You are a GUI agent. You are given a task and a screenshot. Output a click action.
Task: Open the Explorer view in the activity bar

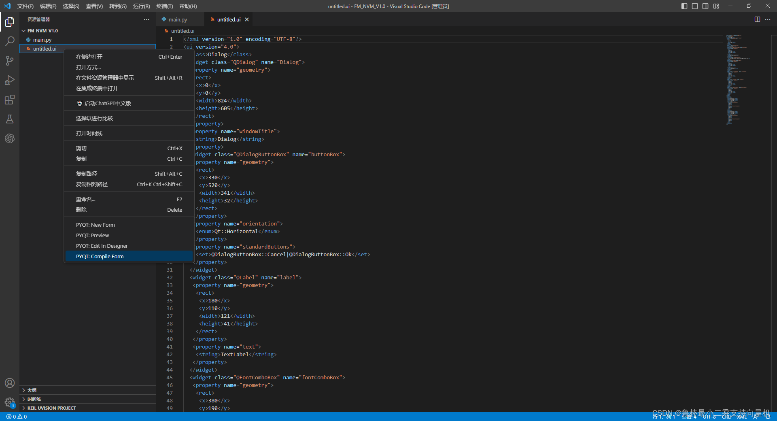pyautogui.click(x=10, y=22)
